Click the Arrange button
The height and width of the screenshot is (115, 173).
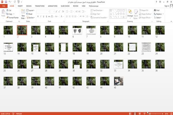pyautogui.click(x=130, y=14)
